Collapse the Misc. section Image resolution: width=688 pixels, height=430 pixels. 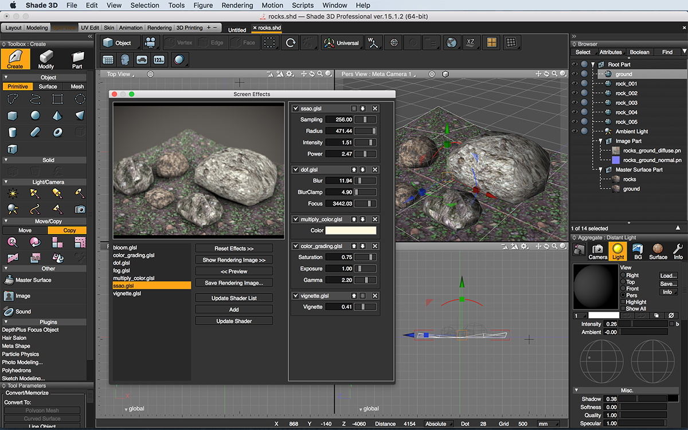point(577,390)
